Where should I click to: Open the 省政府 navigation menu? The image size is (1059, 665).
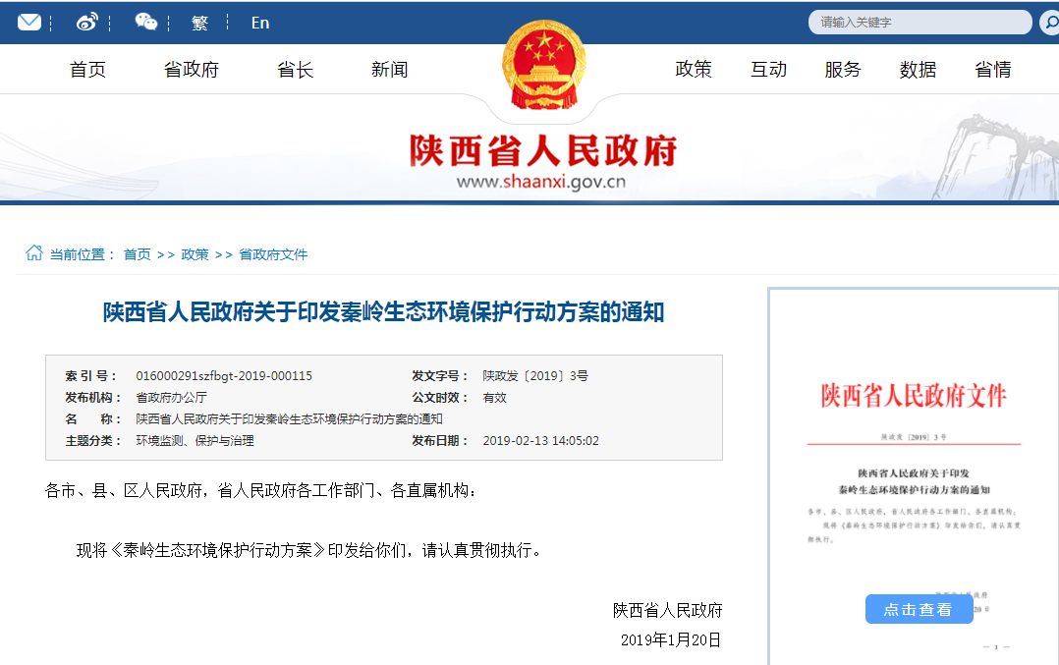[x=191, y=70]
